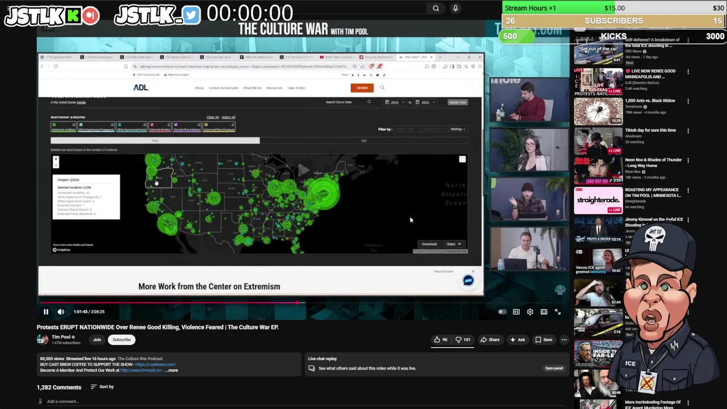Pause the YouTube video
Screen dimensions: 727x409
point(46,311)
